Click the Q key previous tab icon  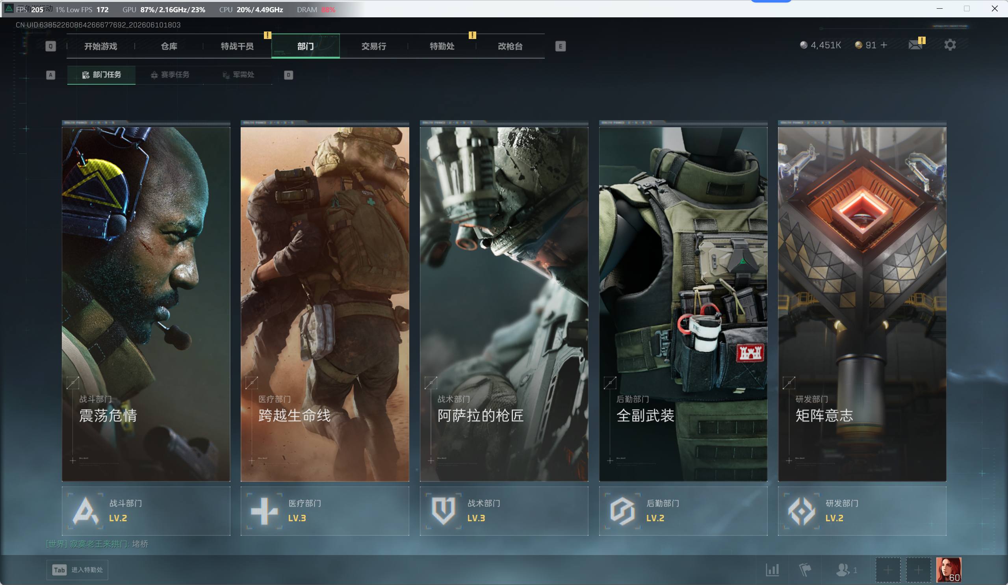[50, 46]
